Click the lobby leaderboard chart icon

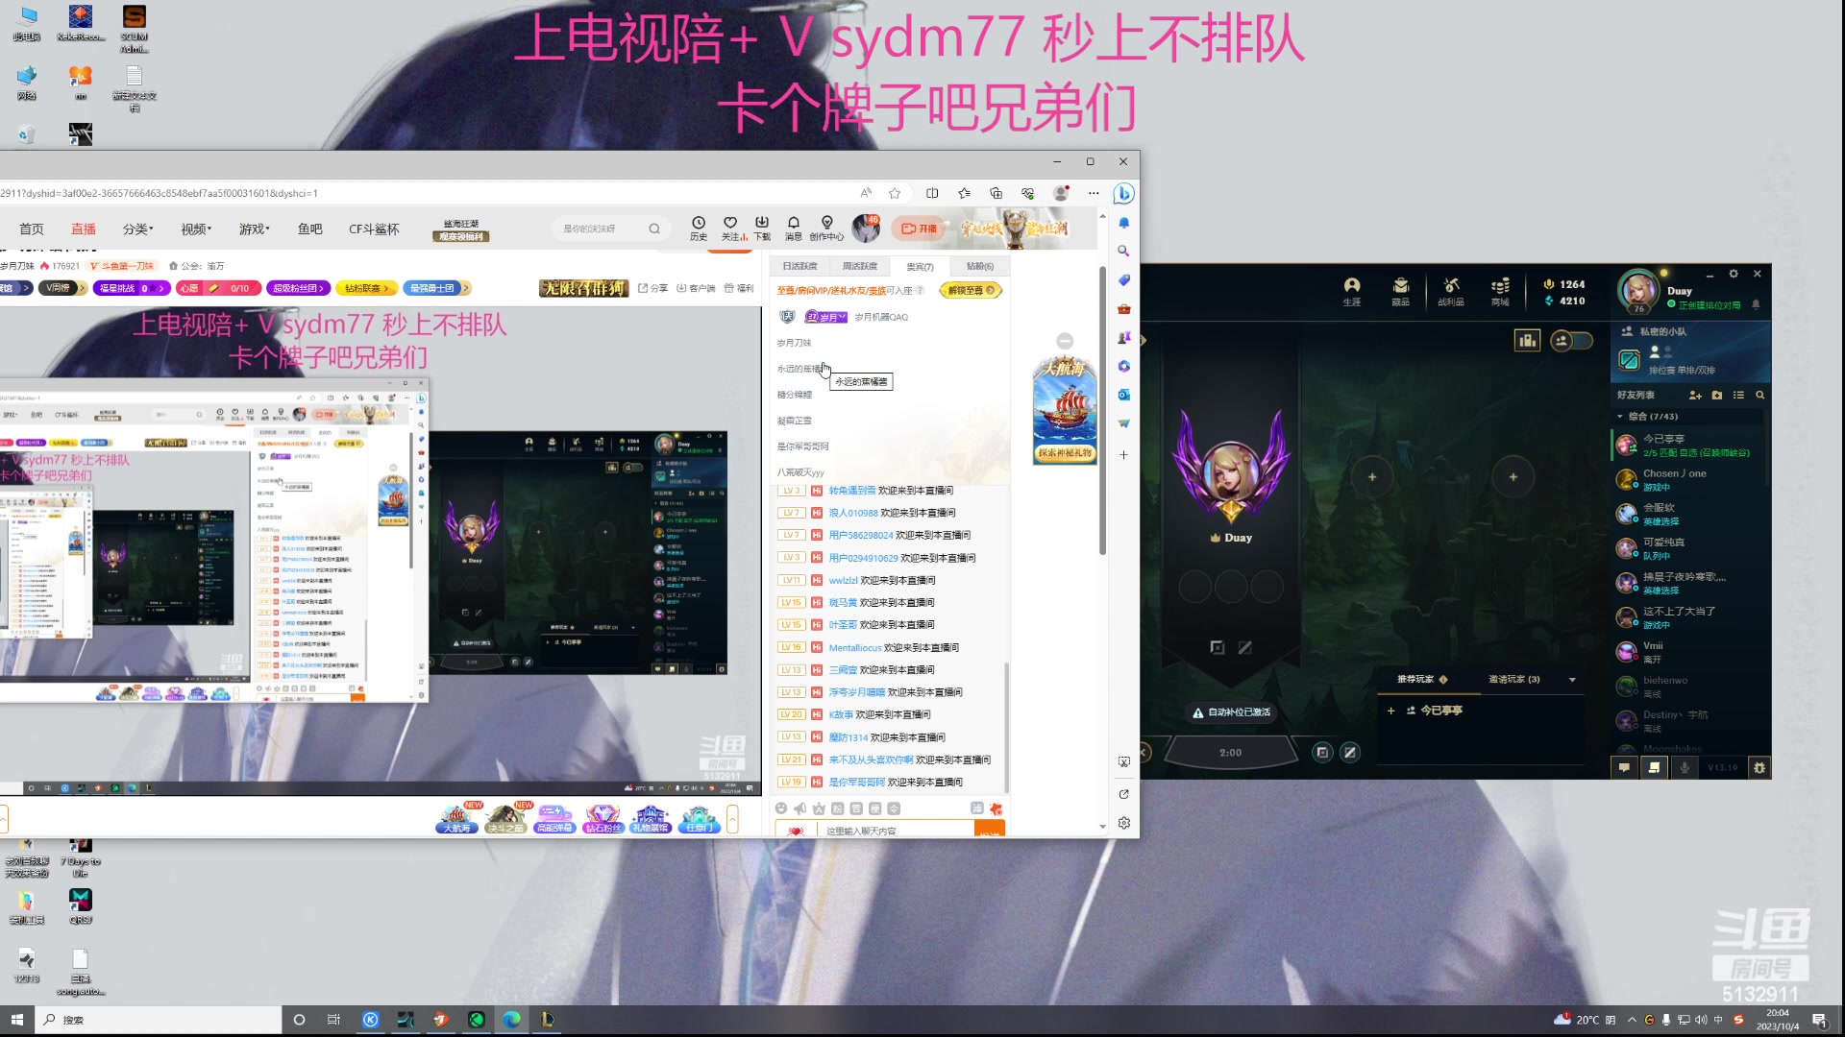(1527, 340)
